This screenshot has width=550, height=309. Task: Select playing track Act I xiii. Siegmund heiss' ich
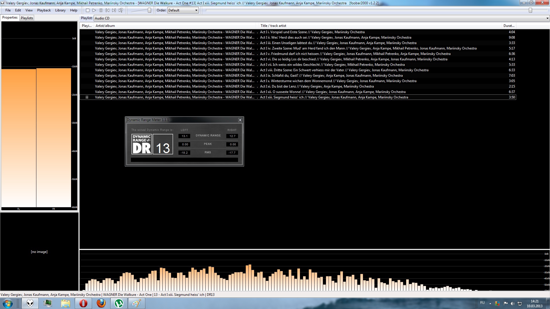[x=298, y=97]
